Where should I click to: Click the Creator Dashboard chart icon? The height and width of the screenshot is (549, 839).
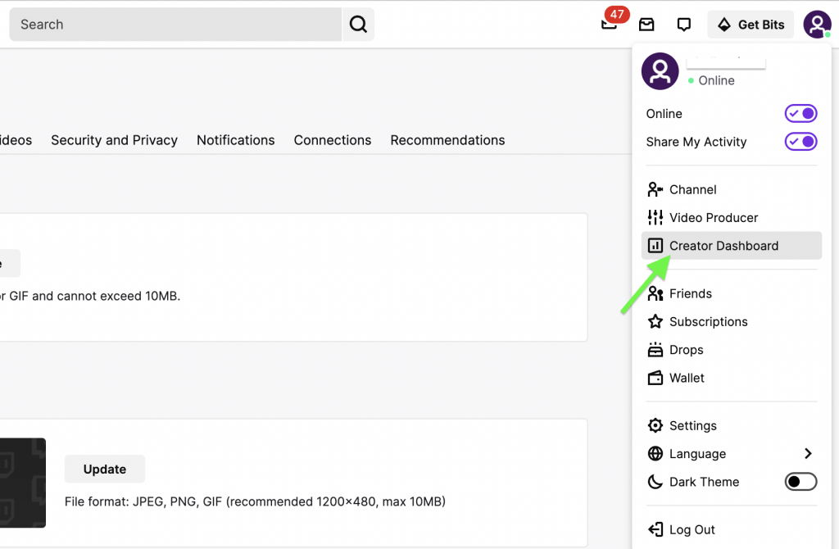(655, 246)
